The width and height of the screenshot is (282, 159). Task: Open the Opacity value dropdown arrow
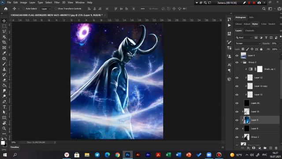[280, 43]
